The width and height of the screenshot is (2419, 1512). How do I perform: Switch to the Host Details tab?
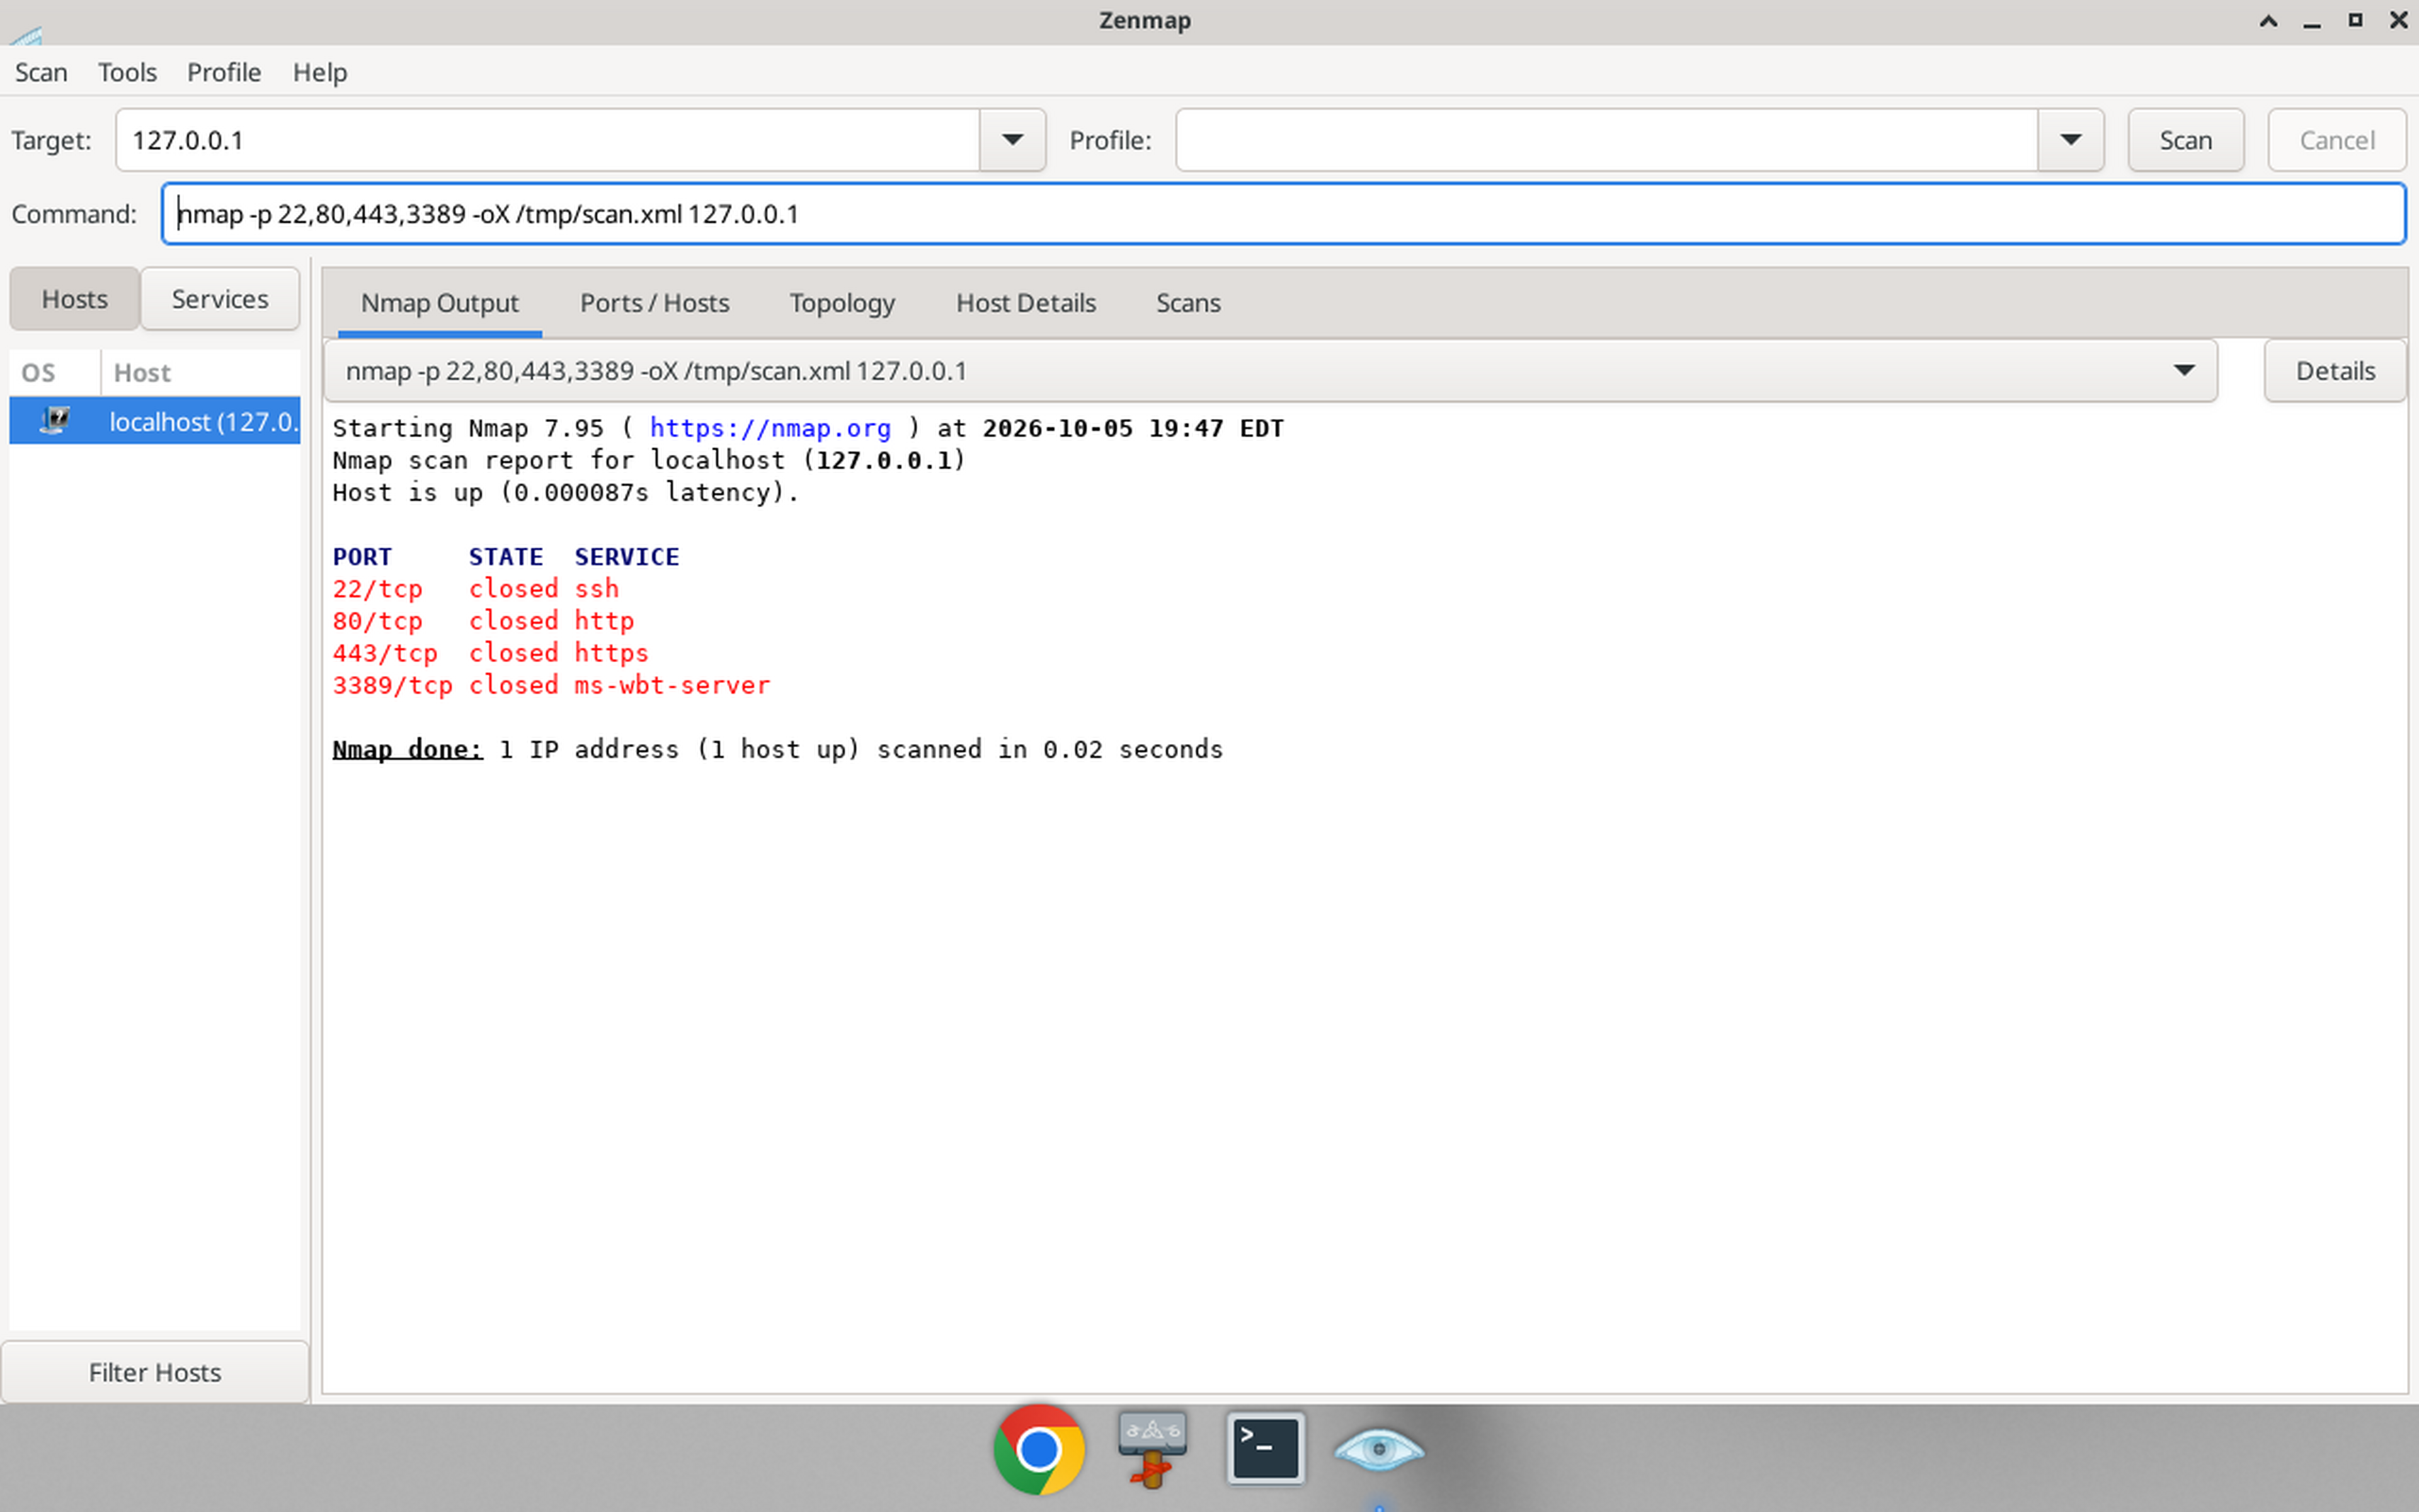coord(1026,303)
